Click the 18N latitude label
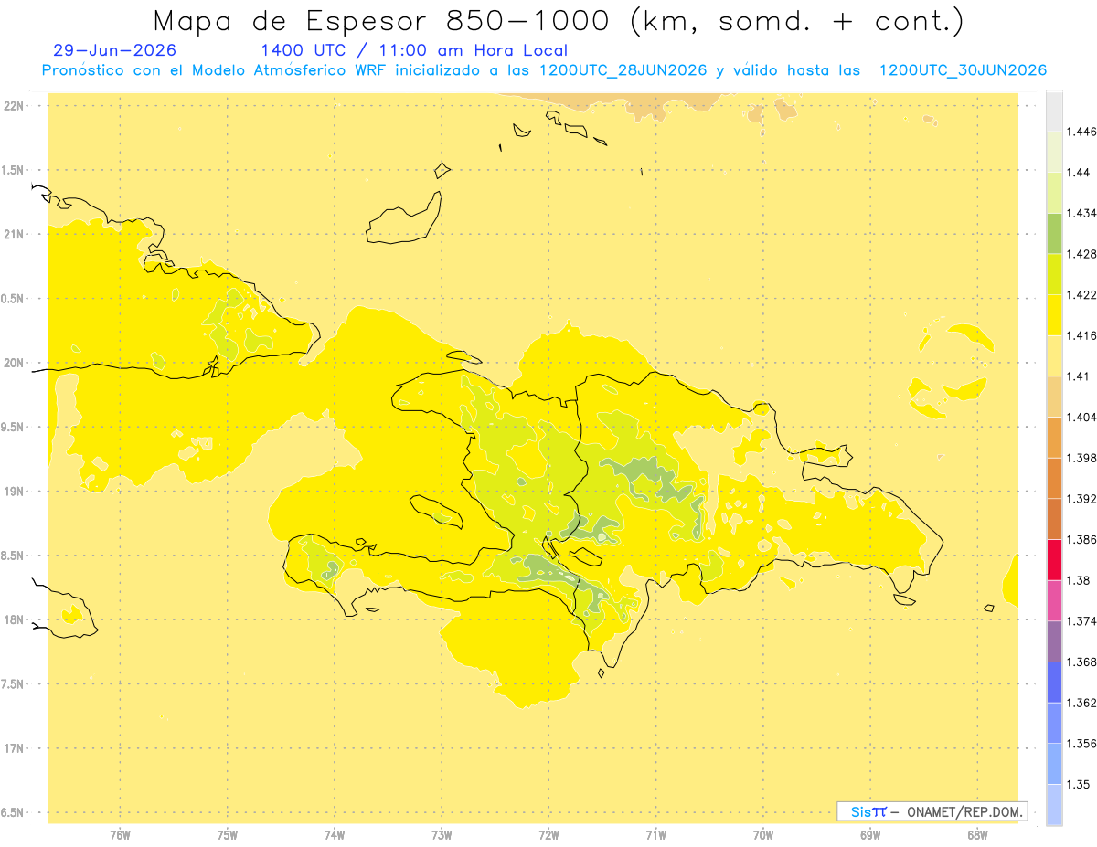This screenshot has width=1097, height=847. (13, 619)
